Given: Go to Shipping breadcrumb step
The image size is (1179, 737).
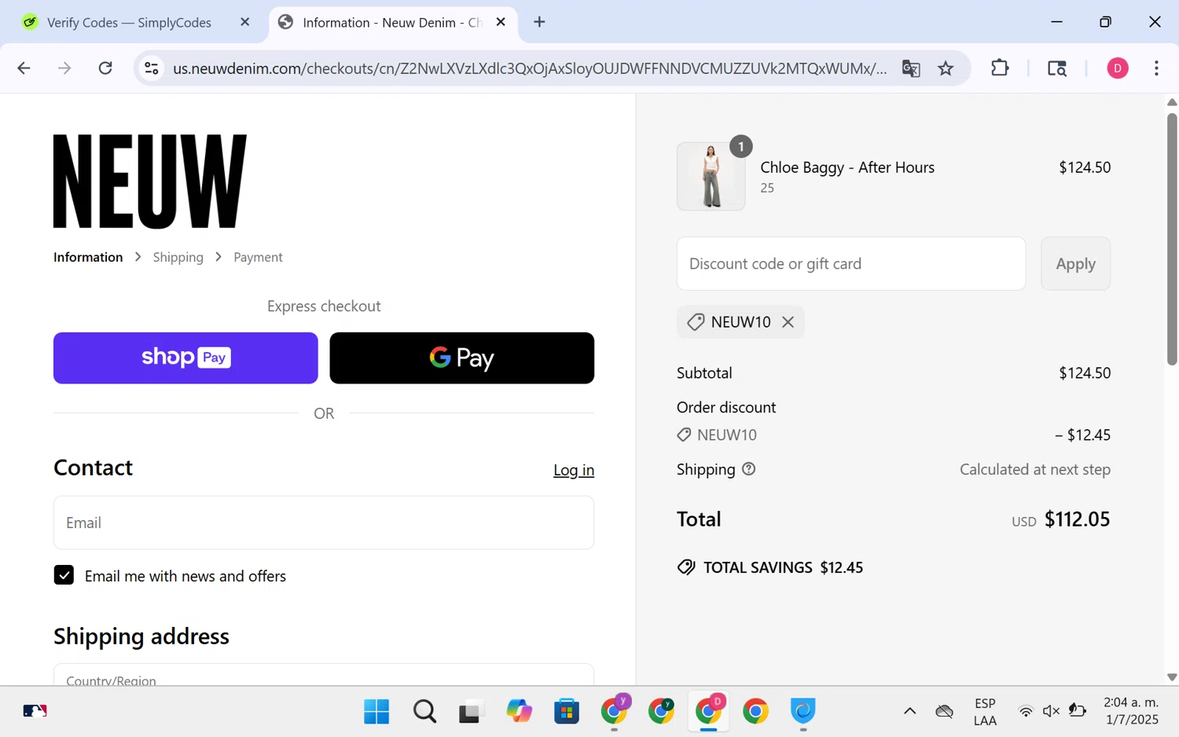Looking at the screenshot, I should [178, 257].
